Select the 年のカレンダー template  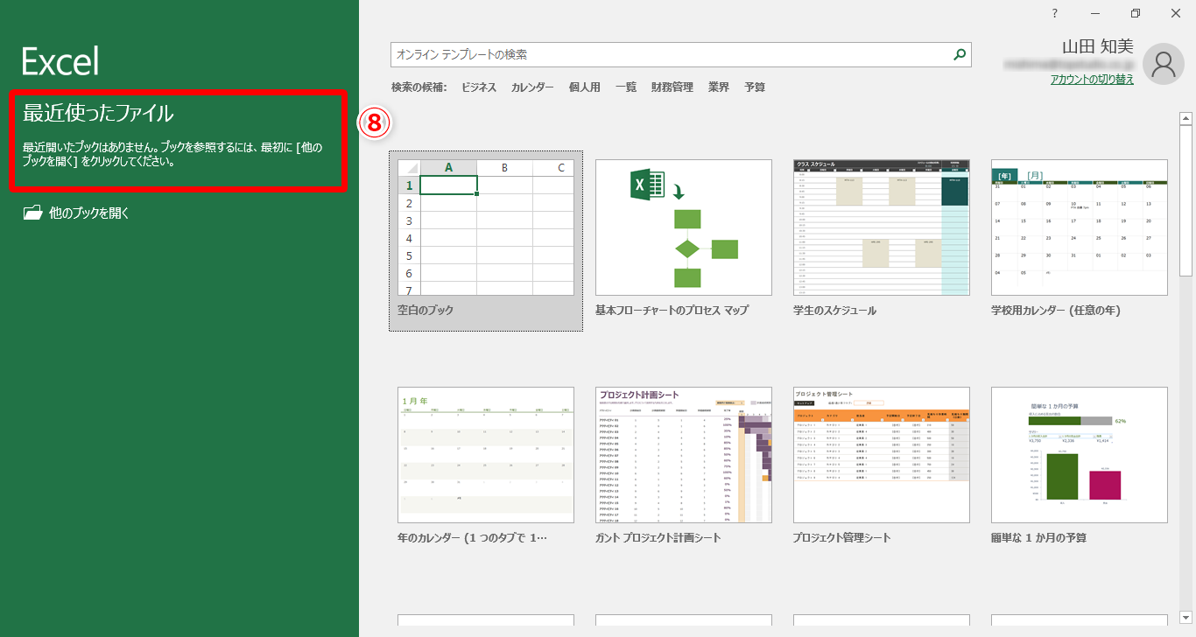click(486, 468)
